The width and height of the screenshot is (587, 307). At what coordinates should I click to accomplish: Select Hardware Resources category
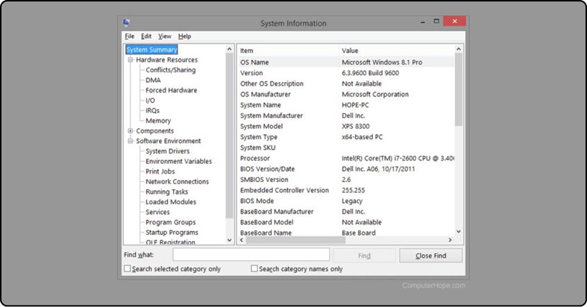click(x=167, y=60)
